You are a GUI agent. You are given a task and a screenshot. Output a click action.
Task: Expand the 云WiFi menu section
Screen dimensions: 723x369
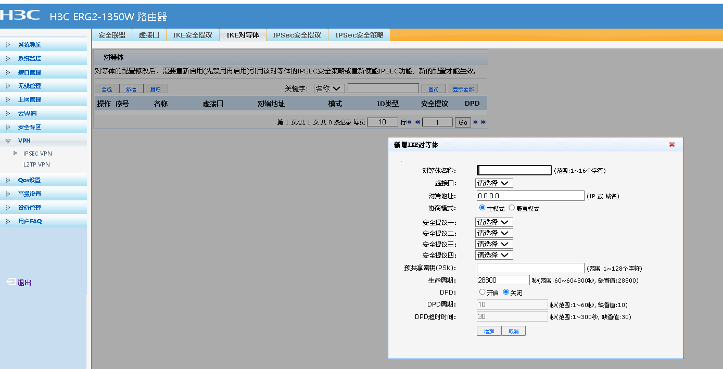pos(43,113)
